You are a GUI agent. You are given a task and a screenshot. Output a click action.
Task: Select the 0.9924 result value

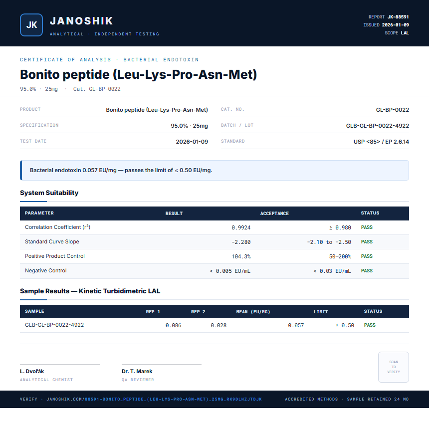tap(241, 227)
